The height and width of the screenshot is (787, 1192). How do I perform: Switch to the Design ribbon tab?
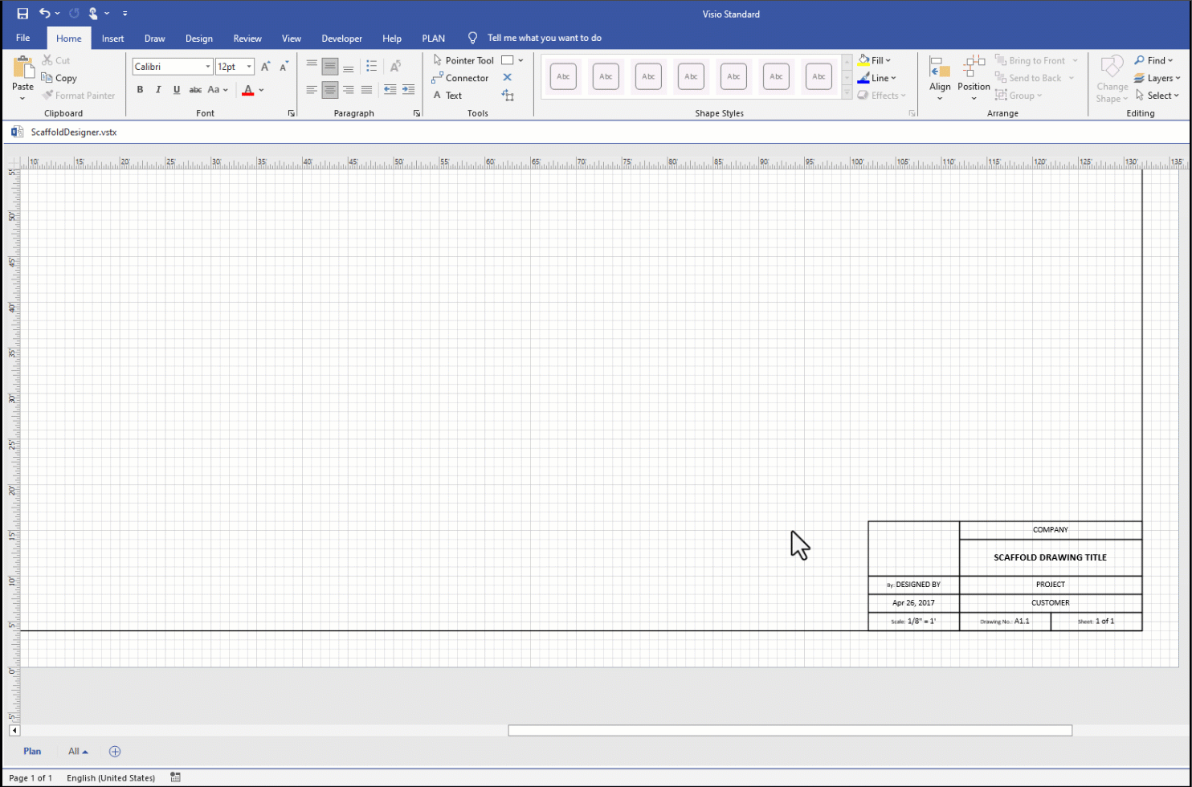click(x=199, y=39)
